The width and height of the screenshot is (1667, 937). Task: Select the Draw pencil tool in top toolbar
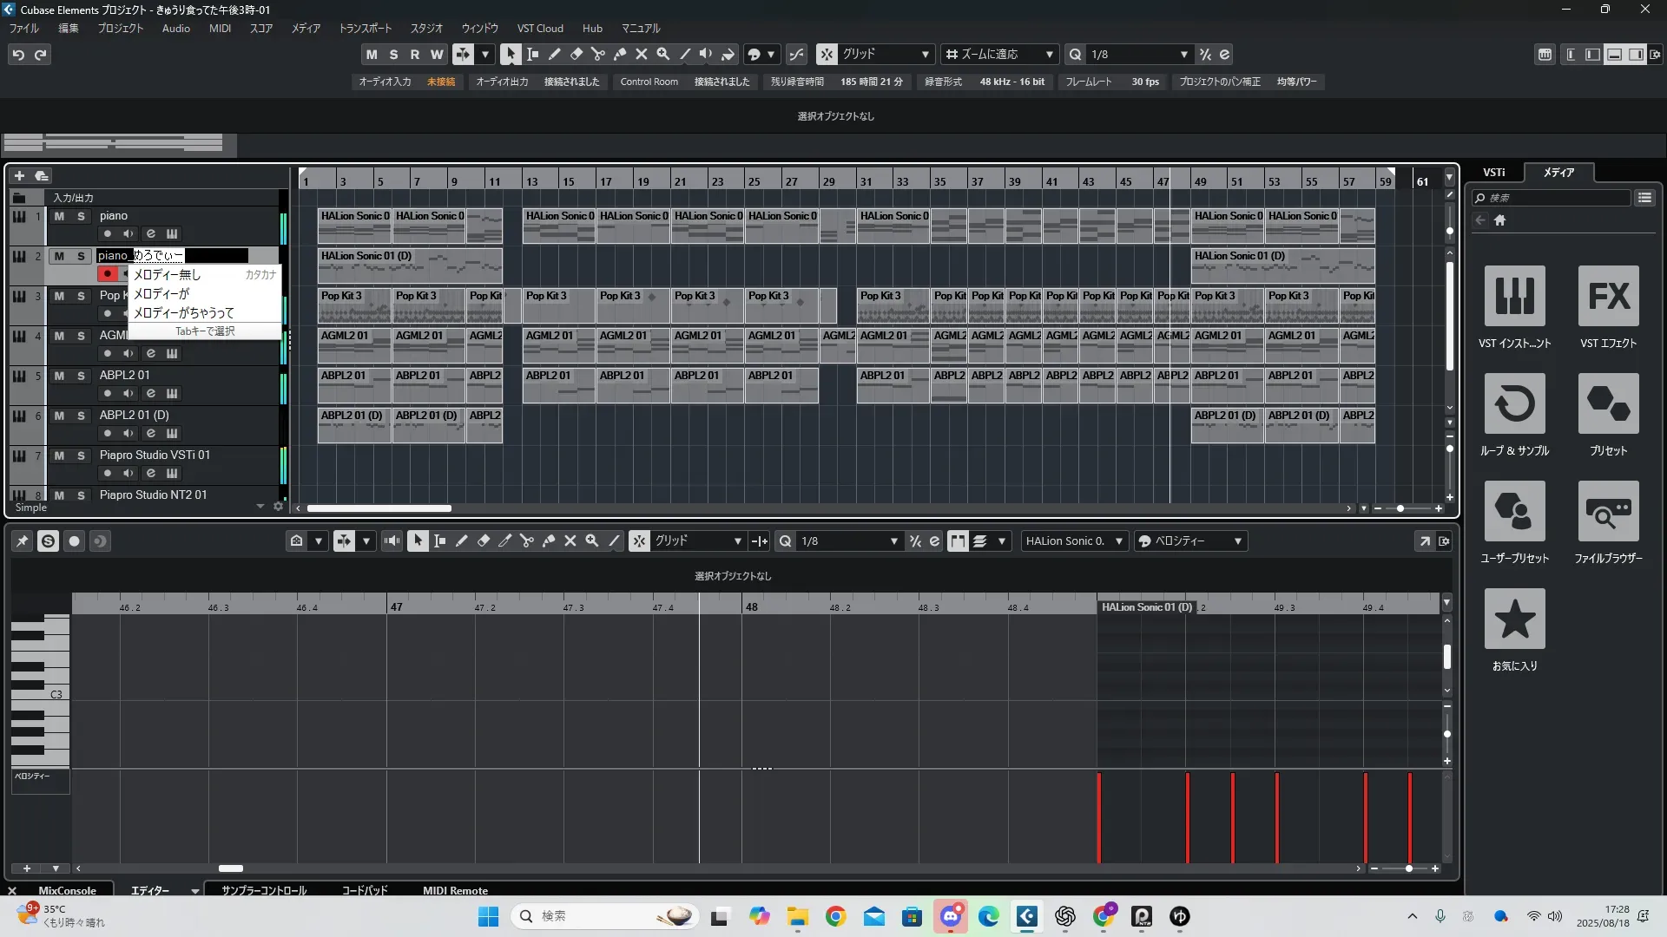[554, 54]
